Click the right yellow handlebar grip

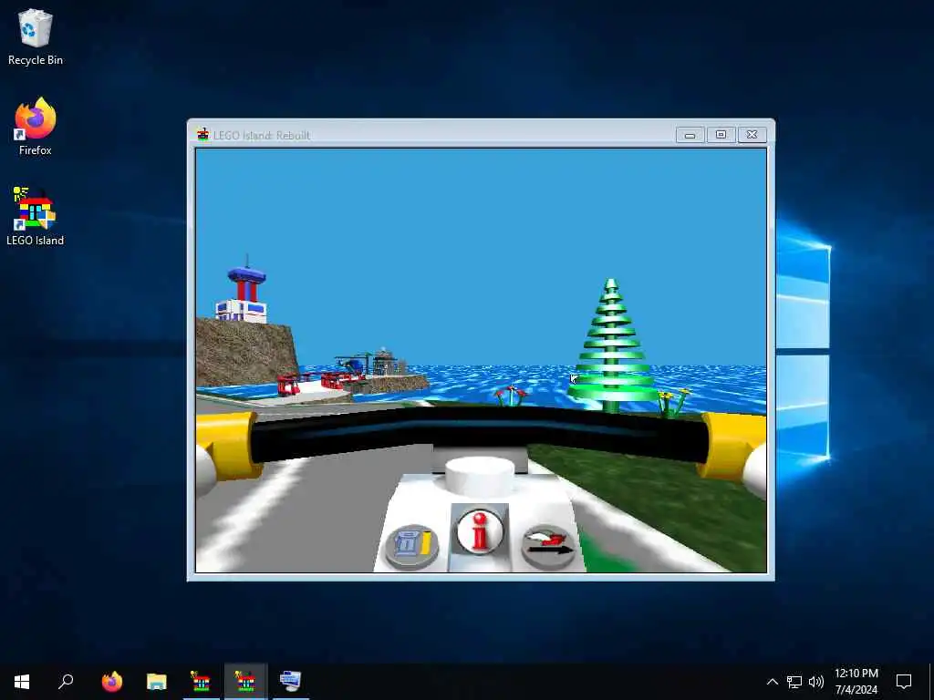(x=732, y=445)
